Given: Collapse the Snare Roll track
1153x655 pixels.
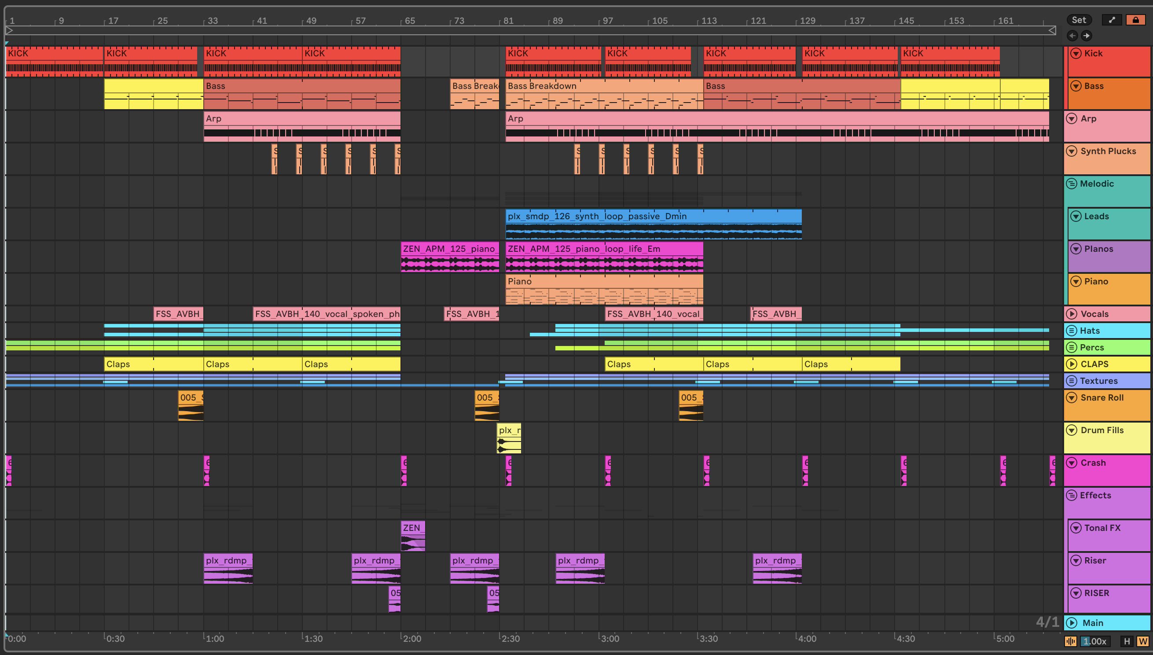Looking at the screenshot, I should point(1072,397).
